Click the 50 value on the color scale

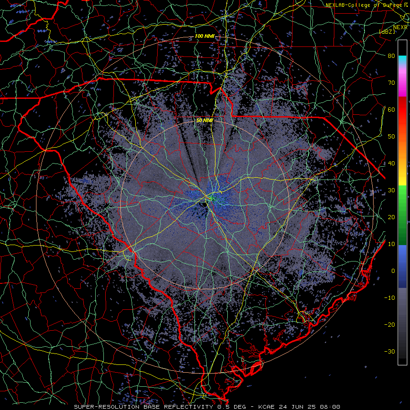pyautogui.click(x=391, y=137)
